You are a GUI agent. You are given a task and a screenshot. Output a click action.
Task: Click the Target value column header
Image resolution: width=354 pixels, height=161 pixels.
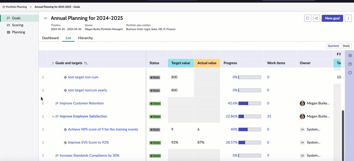point(181,63)
